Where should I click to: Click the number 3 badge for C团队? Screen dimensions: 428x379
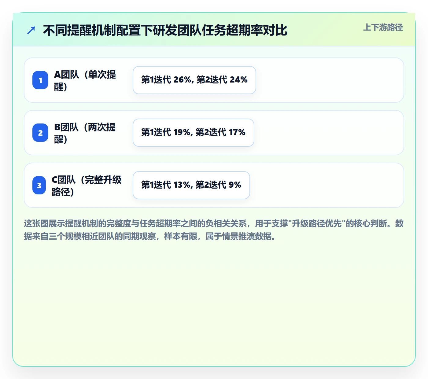click(39, 185)
